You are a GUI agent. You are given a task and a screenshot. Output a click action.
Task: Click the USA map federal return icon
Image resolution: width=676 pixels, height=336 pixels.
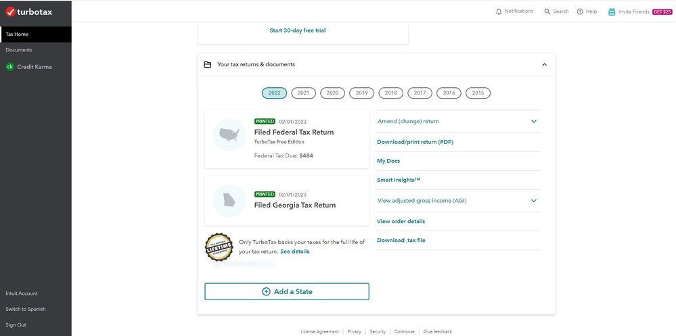(x=229, y=135)
